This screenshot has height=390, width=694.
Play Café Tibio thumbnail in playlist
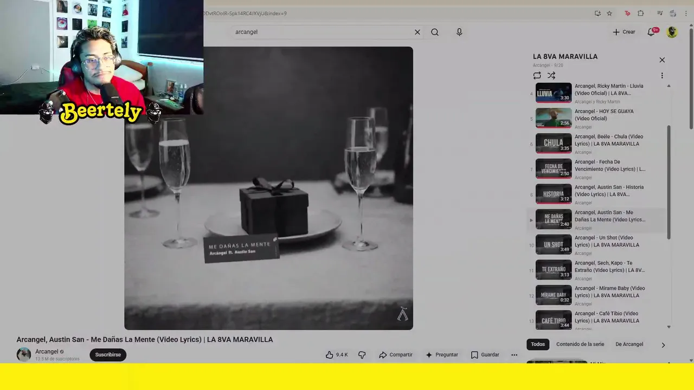coord(554,320)
